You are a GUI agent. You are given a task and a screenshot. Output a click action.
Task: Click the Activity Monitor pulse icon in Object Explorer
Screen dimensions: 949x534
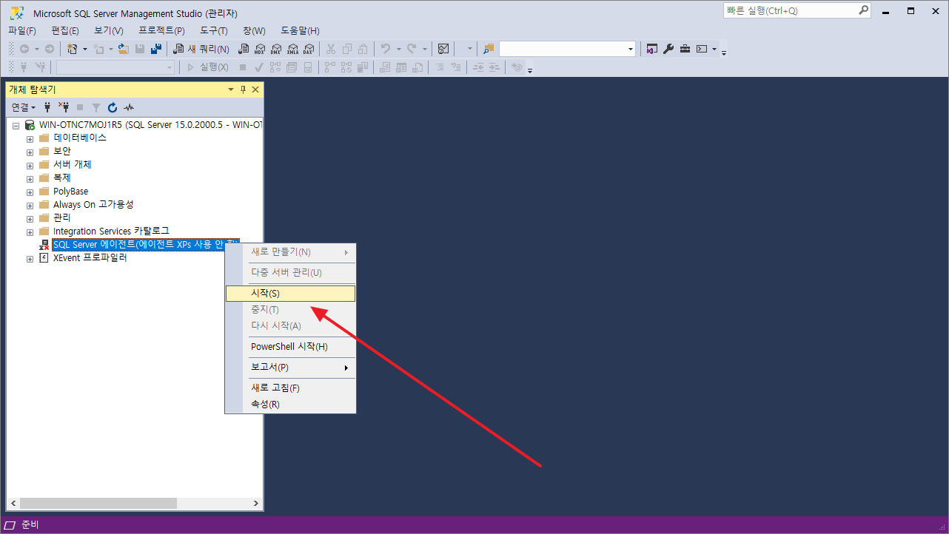pyautogui.click(x=129, y=107)
